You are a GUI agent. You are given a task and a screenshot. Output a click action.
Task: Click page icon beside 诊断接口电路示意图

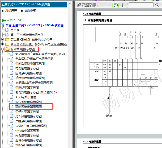click(12, 145)
